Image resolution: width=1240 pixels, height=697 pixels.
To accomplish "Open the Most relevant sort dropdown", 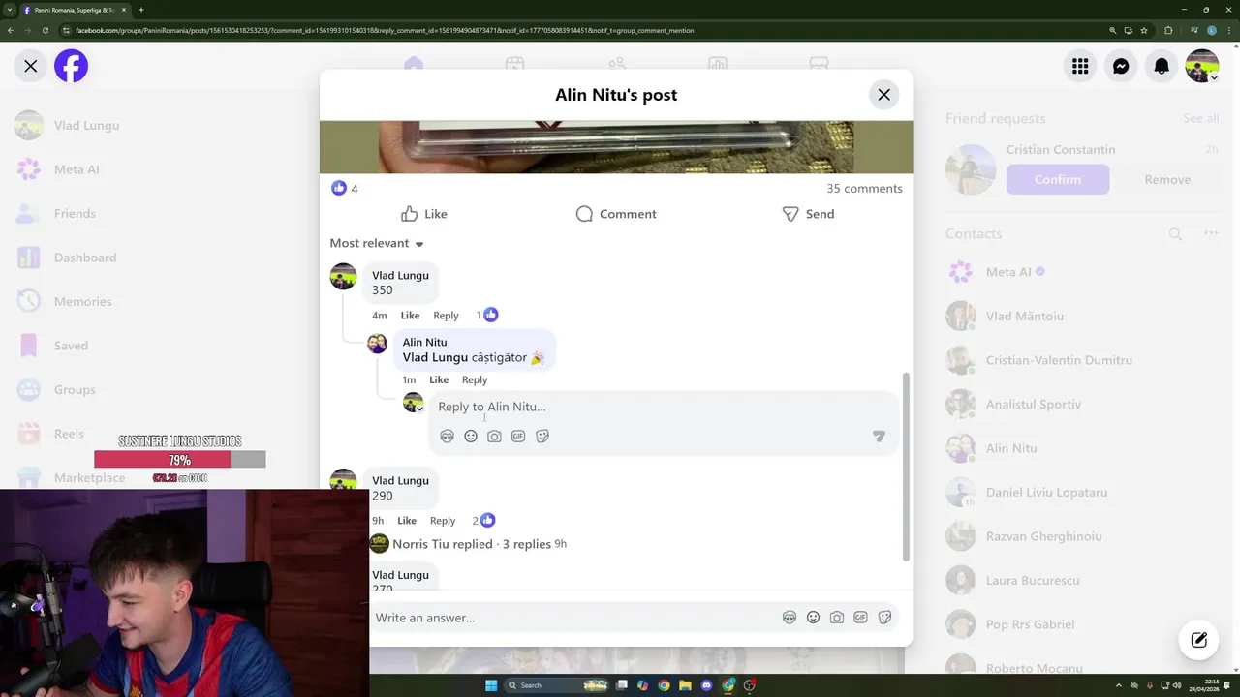I will pyautogui.click(x=377, y=243).
